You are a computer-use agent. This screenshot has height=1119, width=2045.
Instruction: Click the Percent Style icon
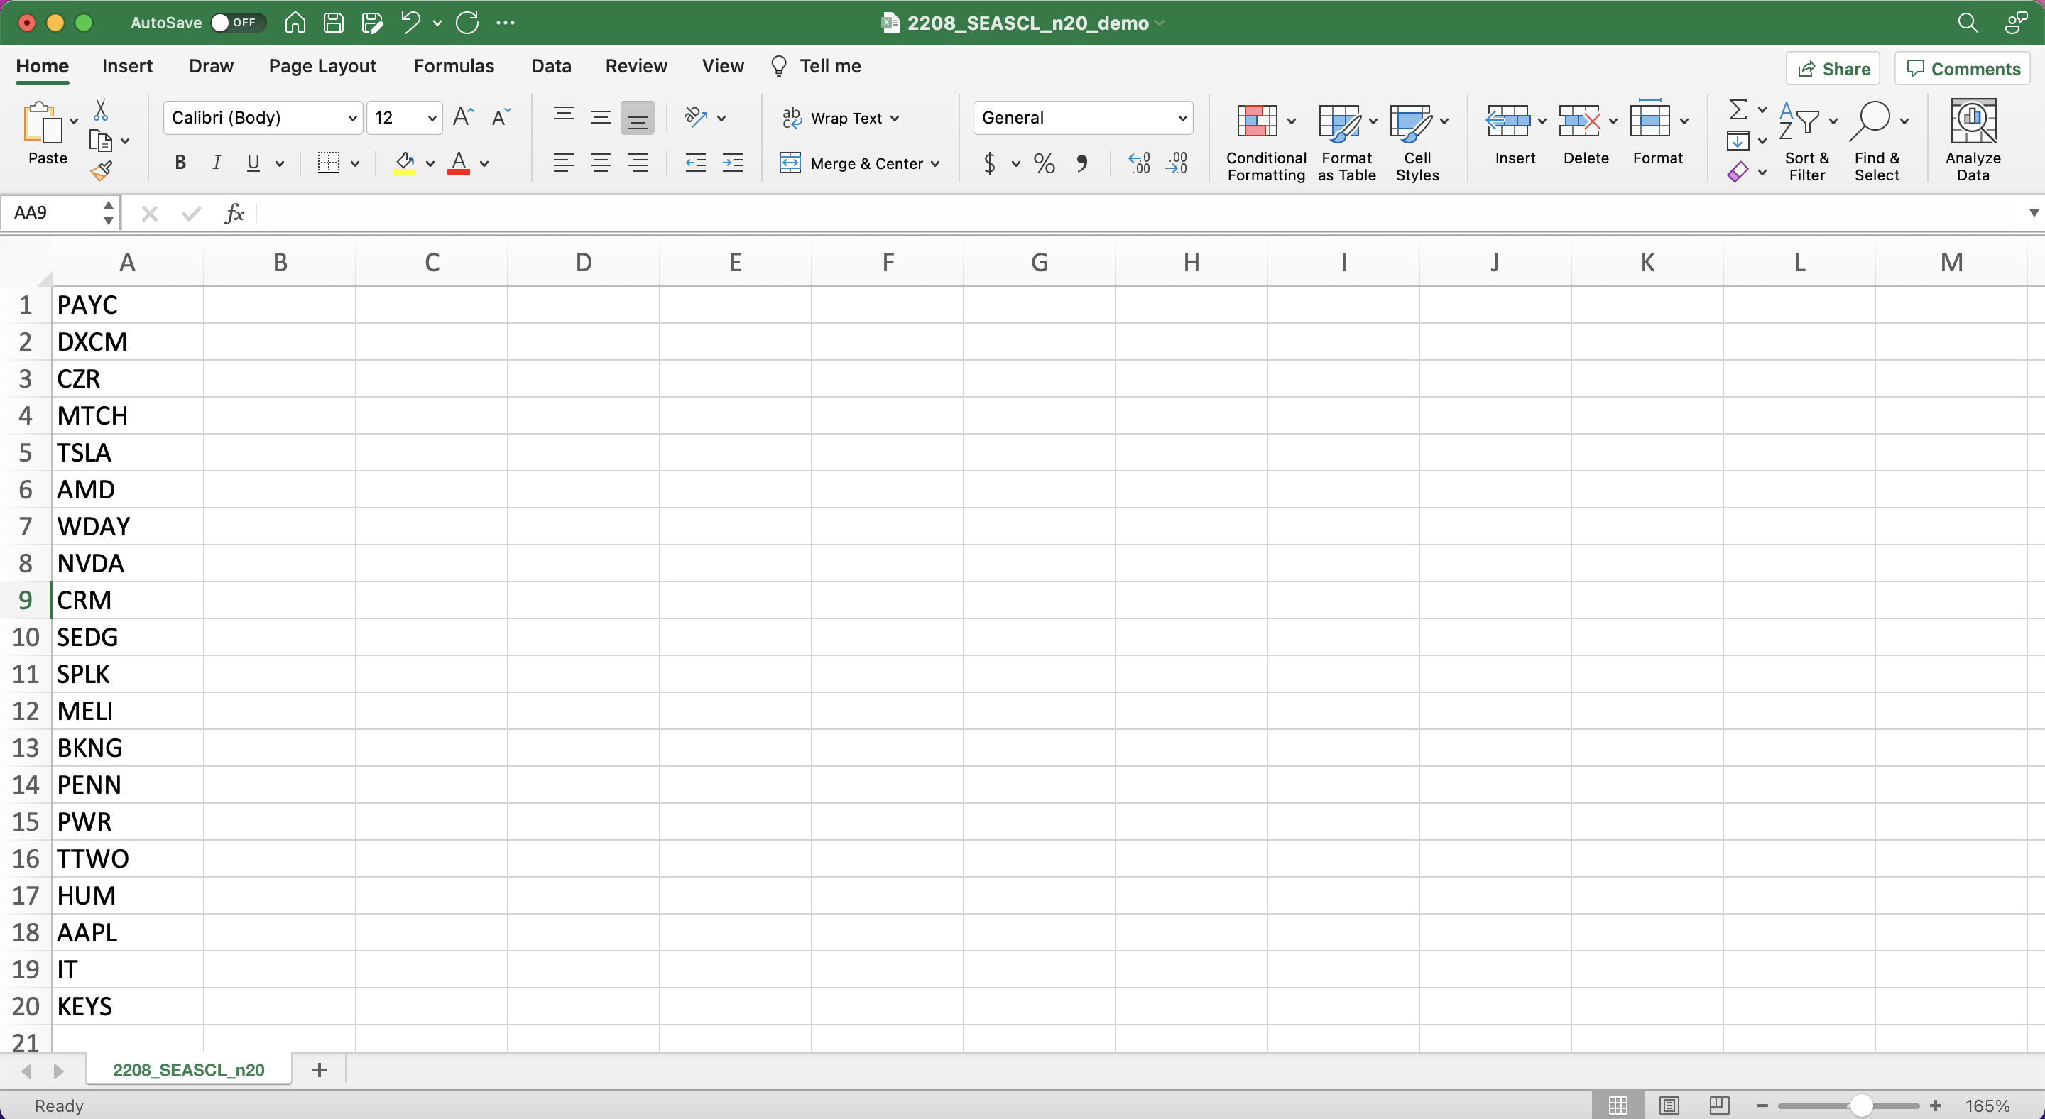(x=1044, y=163)
